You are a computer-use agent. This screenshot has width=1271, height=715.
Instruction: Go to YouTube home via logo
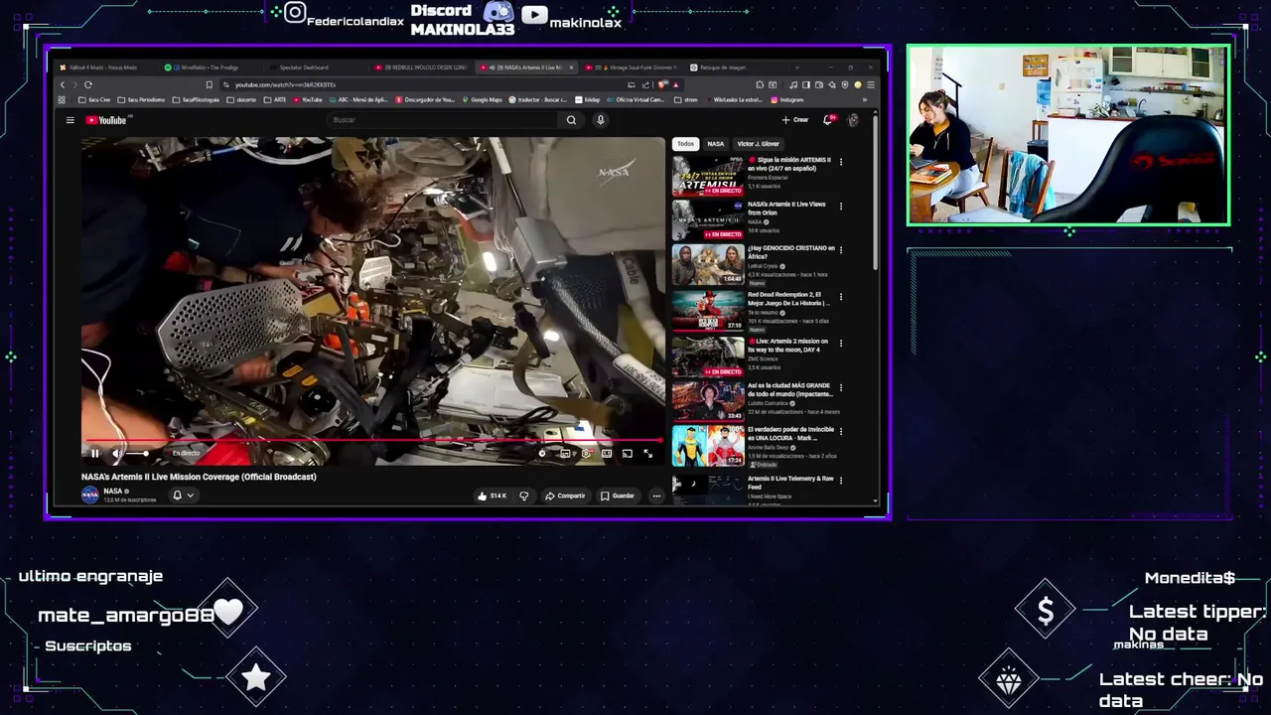pyautogui.click(x=106, y=120)
